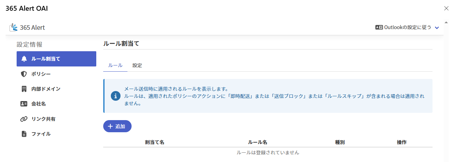Click the building icon for 内部ドメイン
The height and width of the screenshot is (162, 454).
tap(24, 89)
